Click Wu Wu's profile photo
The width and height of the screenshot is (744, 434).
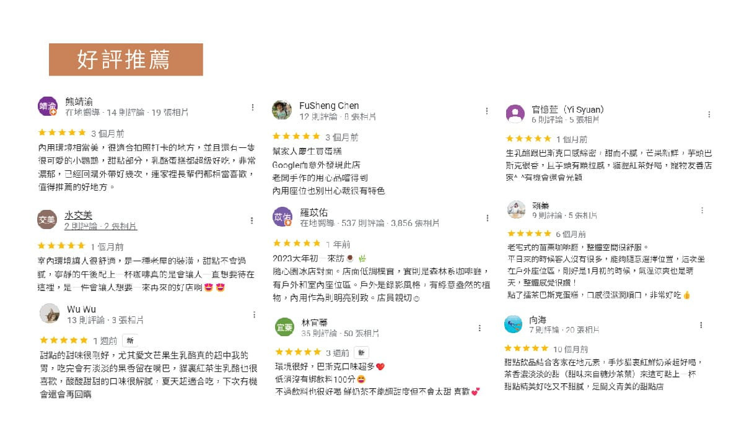[50, 313]
